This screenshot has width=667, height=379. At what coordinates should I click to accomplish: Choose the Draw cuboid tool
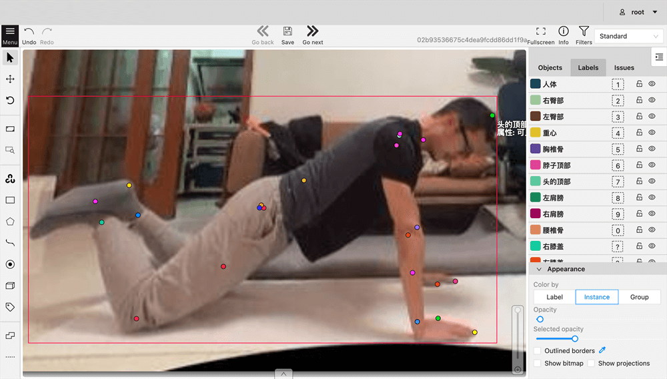(x=10, y=286)
